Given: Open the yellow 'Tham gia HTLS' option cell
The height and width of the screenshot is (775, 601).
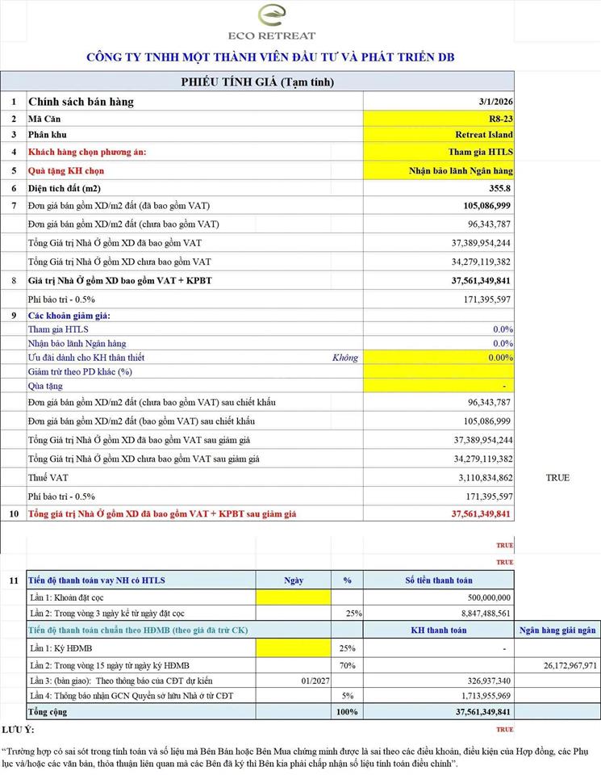Looking at the screenshot, I should point(439,152).
